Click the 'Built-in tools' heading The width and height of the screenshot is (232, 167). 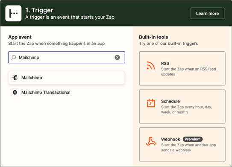pos(153,37)
